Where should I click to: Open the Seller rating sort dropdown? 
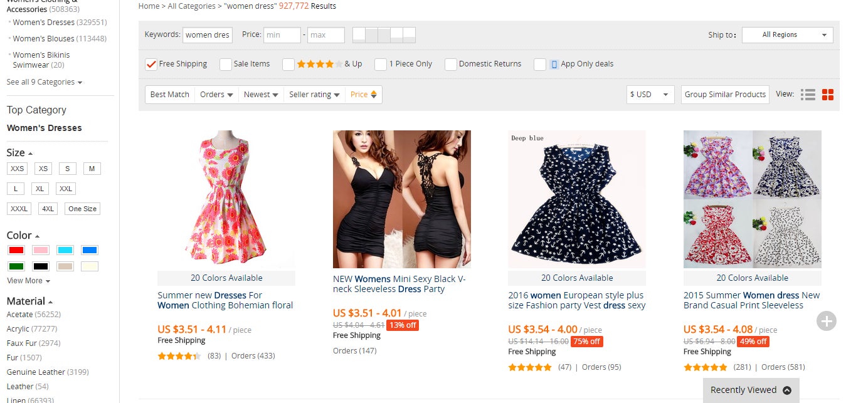(315, 95)
